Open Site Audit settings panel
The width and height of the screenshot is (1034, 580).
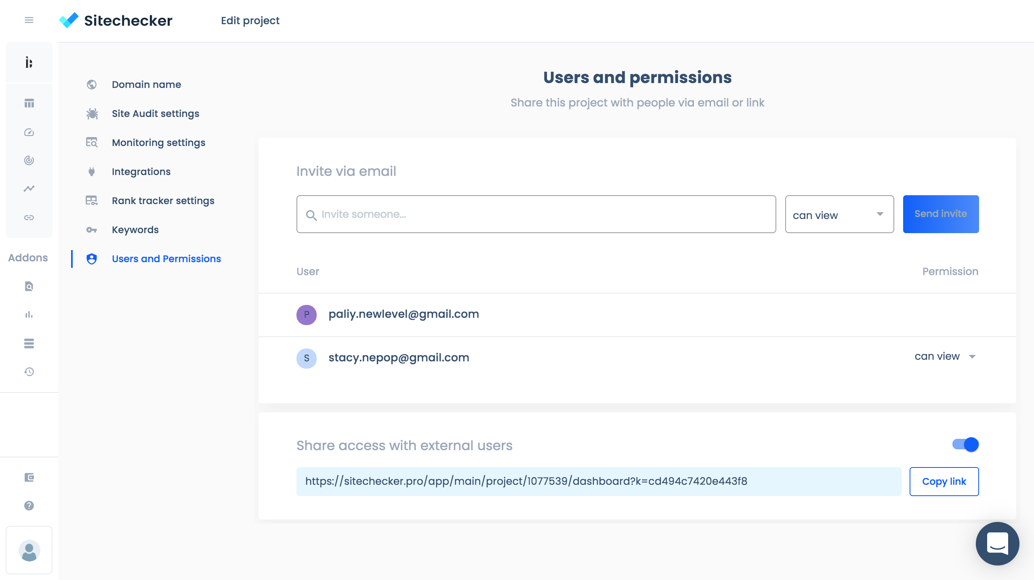[156, 113]
